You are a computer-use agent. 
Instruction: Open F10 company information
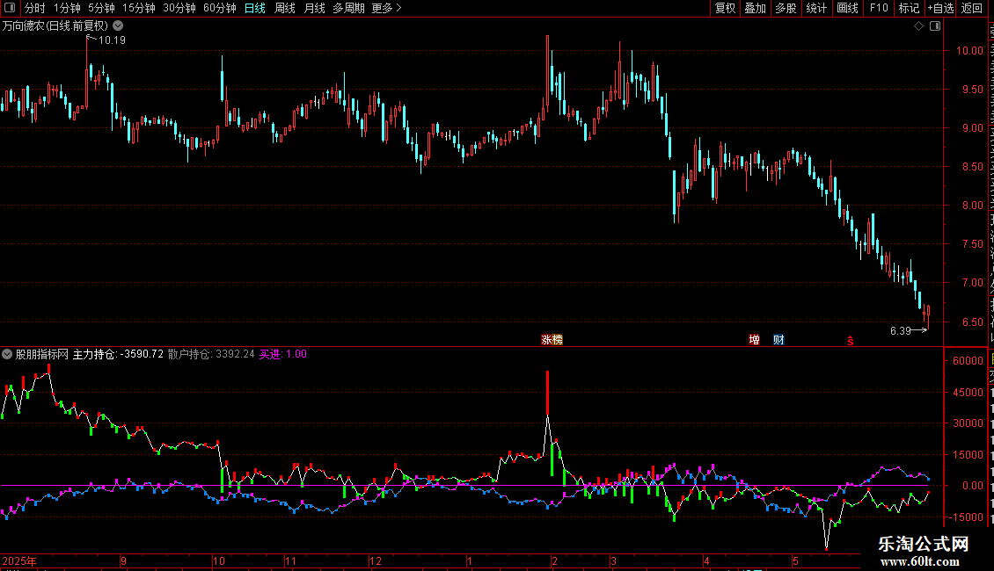(x=879, y=8)
